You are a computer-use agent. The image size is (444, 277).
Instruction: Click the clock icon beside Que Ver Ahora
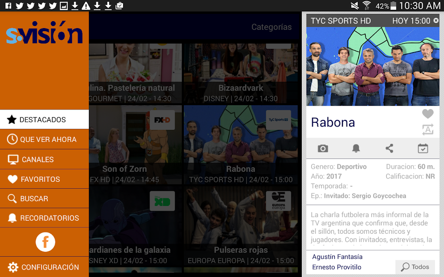12,139
